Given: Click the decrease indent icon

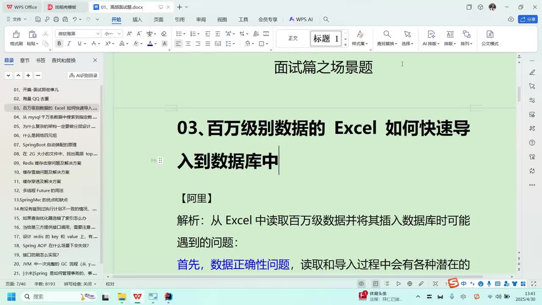Looking at the screenshot, I should (x=208, y=34).
